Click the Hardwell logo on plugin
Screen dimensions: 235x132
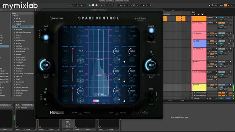click(x=57, y=113)
